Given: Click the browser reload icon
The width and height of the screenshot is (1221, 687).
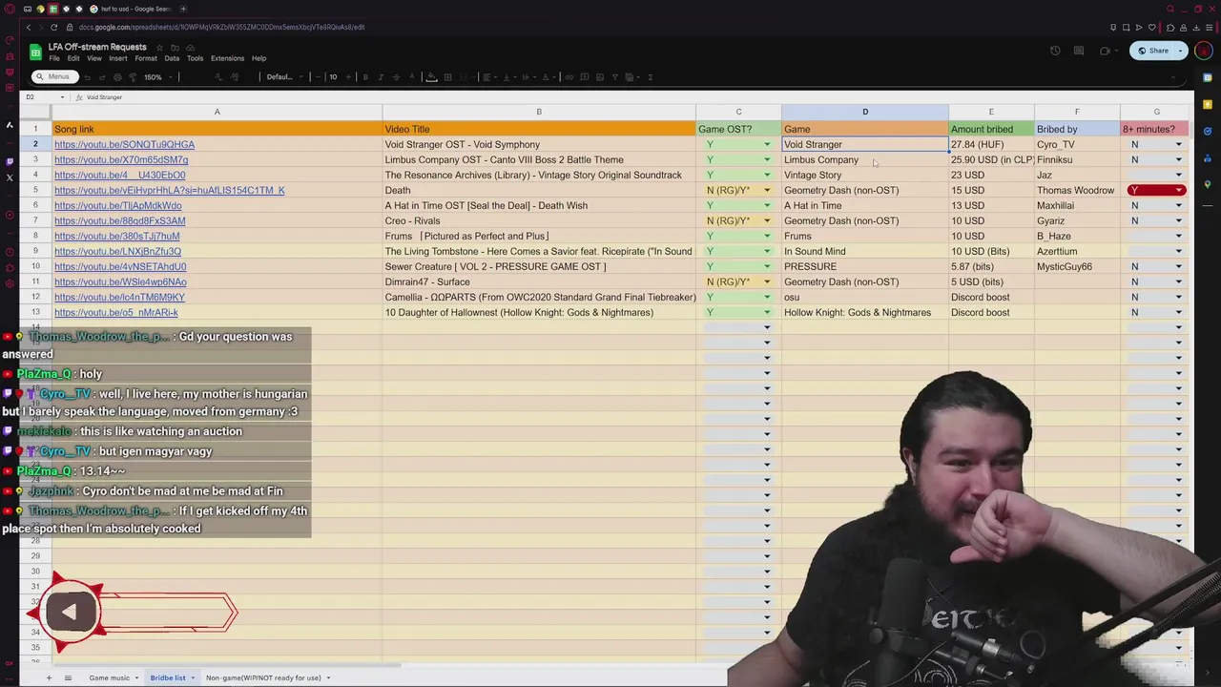Looking at the screenshot, I should 53,27.
